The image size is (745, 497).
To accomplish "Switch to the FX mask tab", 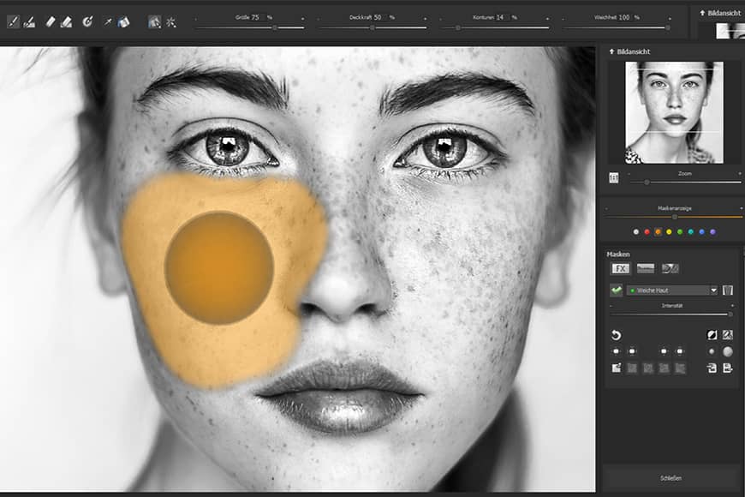I will pos(620,269).
